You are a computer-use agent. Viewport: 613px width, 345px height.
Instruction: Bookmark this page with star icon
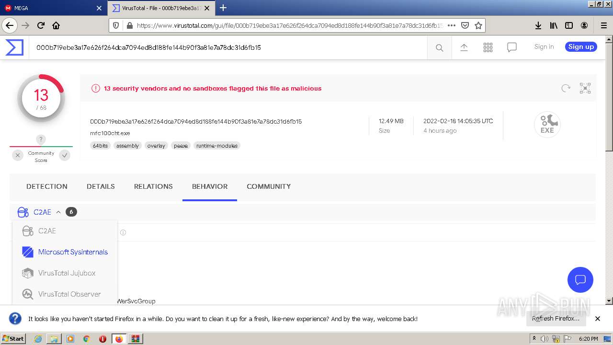[478, 25]
